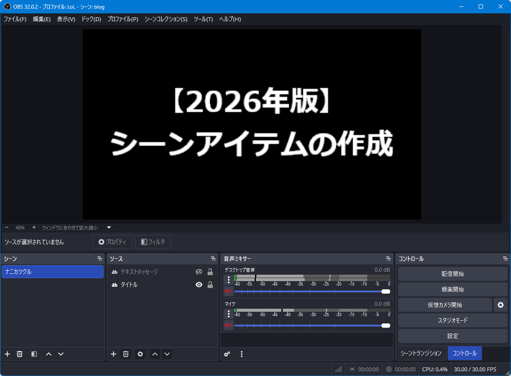Start streaming with 配信開始
511x376 pixels.
(x=452, y=273)
